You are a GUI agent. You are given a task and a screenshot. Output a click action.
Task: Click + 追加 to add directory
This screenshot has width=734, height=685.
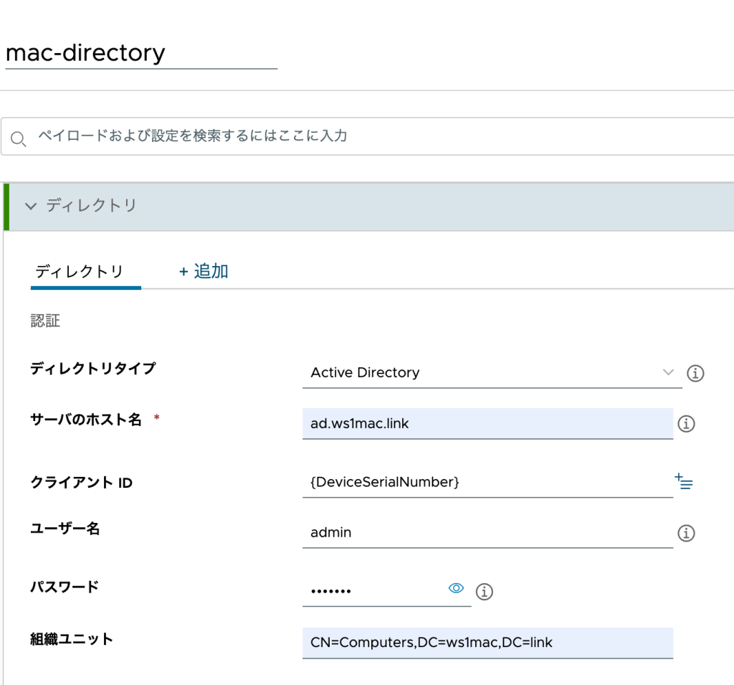coord(204,271)
